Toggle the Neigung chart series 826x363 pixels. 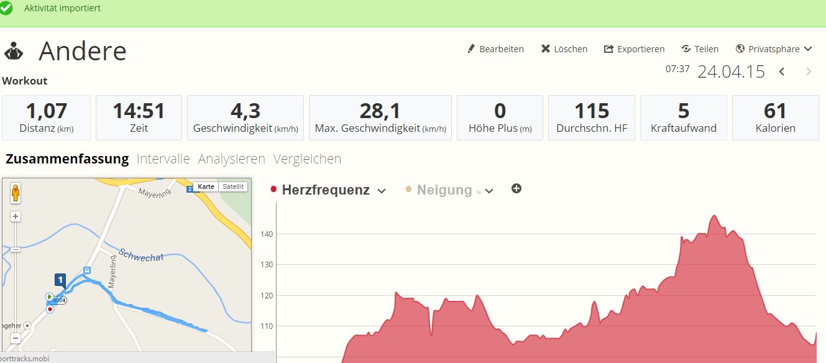click(444, 190)
